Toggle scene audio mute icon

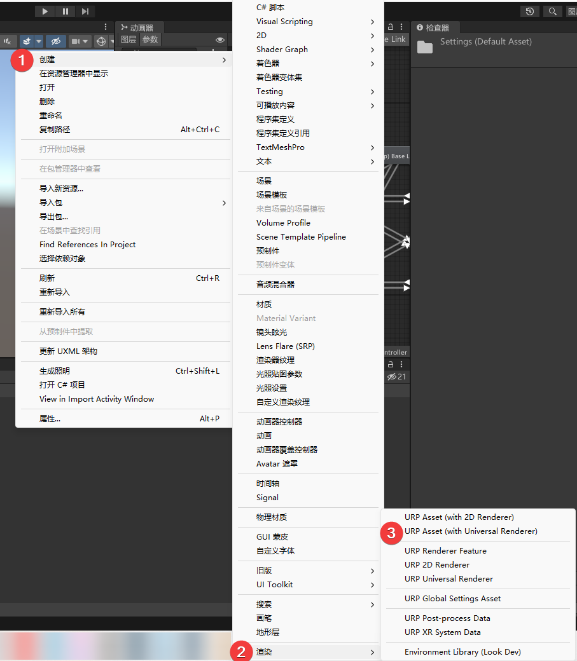[x=8, y=41]
